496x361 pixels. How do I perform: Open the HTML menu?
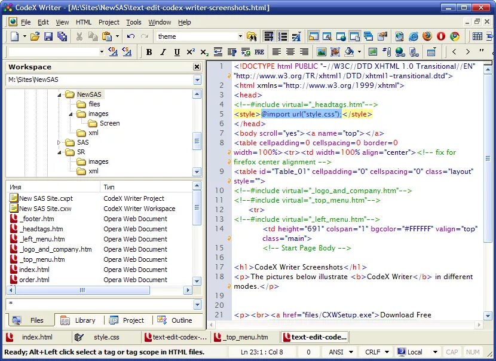84,22
